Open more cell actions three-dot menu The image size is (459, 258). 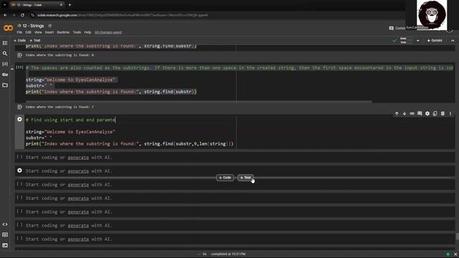pos(450,113)
